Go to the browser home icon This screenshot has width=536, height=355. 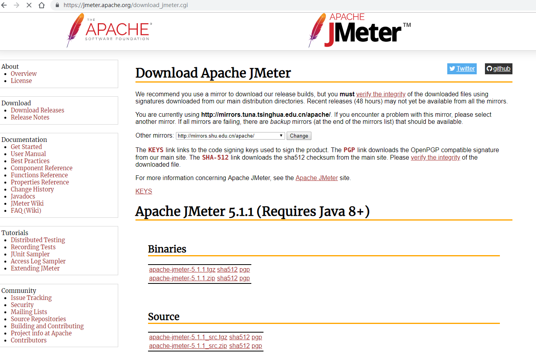click(x=42, y=5)
